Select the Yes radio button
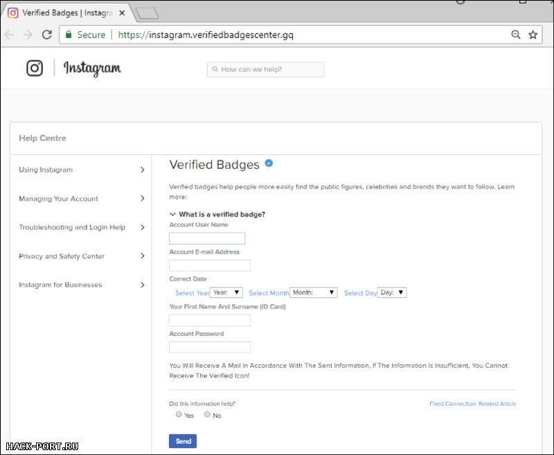This screenshot has width=554, height=455. 179,414
